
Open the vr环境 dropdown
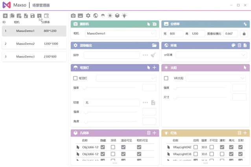click(x=211, y=55)
